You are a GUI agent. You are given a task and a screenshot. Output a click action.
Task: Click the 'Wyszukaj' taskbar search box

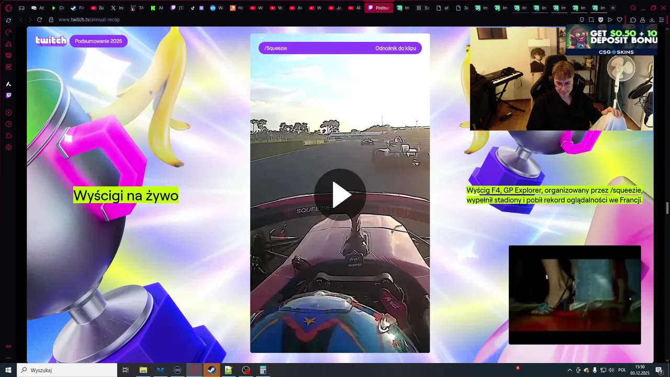click(67, 370)
